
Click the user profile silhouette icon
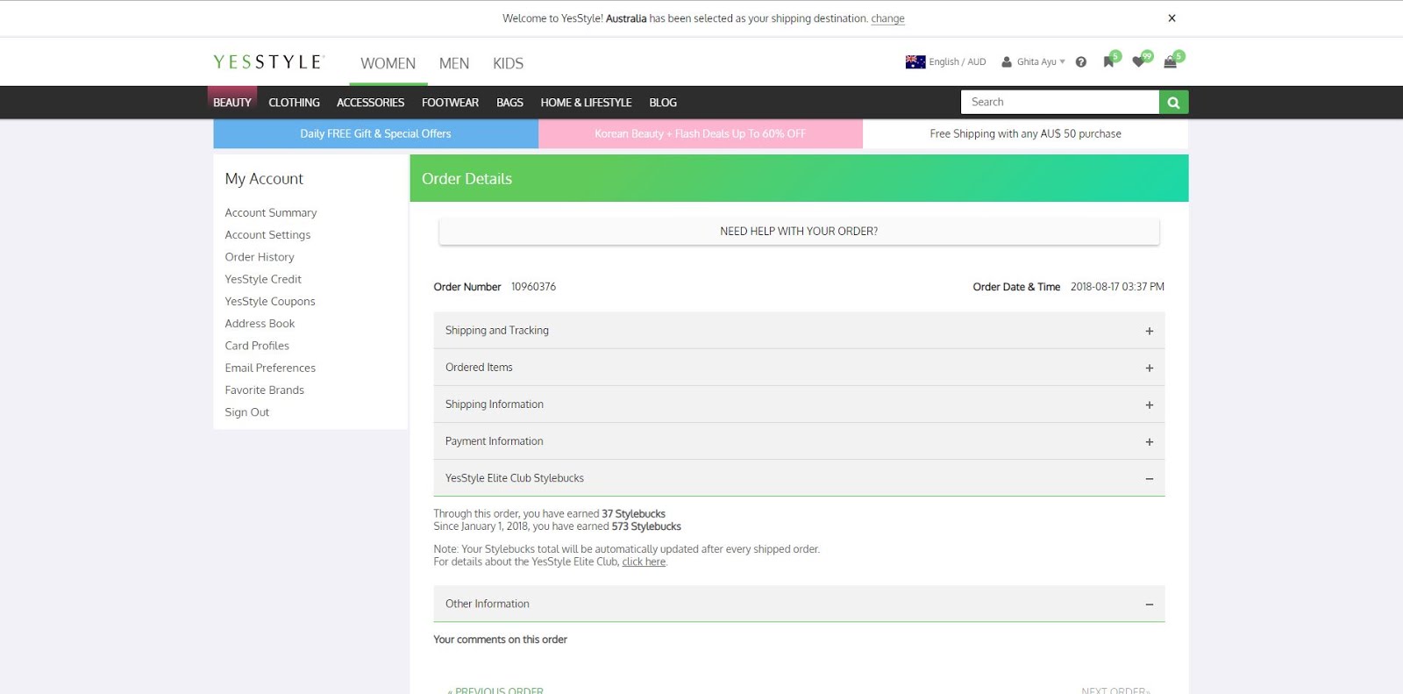click(1007, 62)
